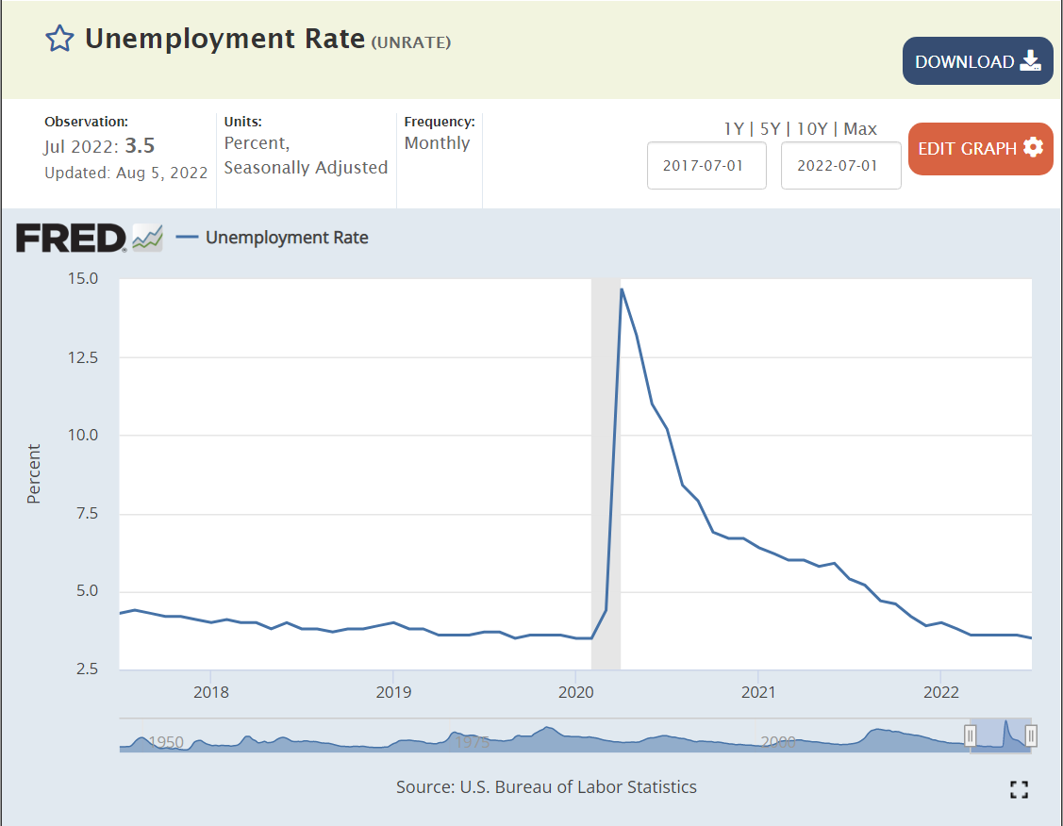Click right handle of range slider
Image resolution: width=1063 pixels, height=826 pixels.
[x=1031, y=735]
